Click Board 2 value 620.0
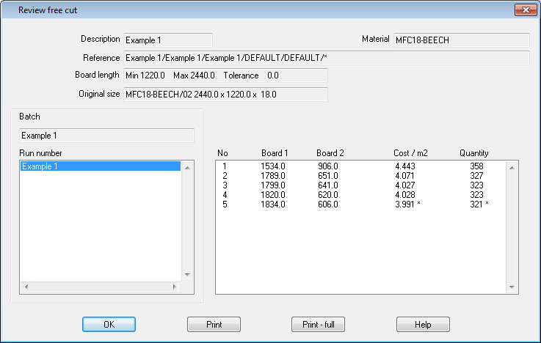 (x=328, y=195)
